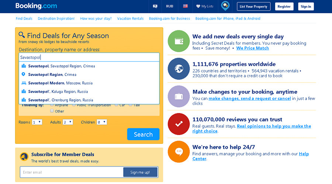The height and width of the screenshot is (184, 332).
Task: Open the customer service help icon in header
Action: pyautogui.click(x=155, y=6)
